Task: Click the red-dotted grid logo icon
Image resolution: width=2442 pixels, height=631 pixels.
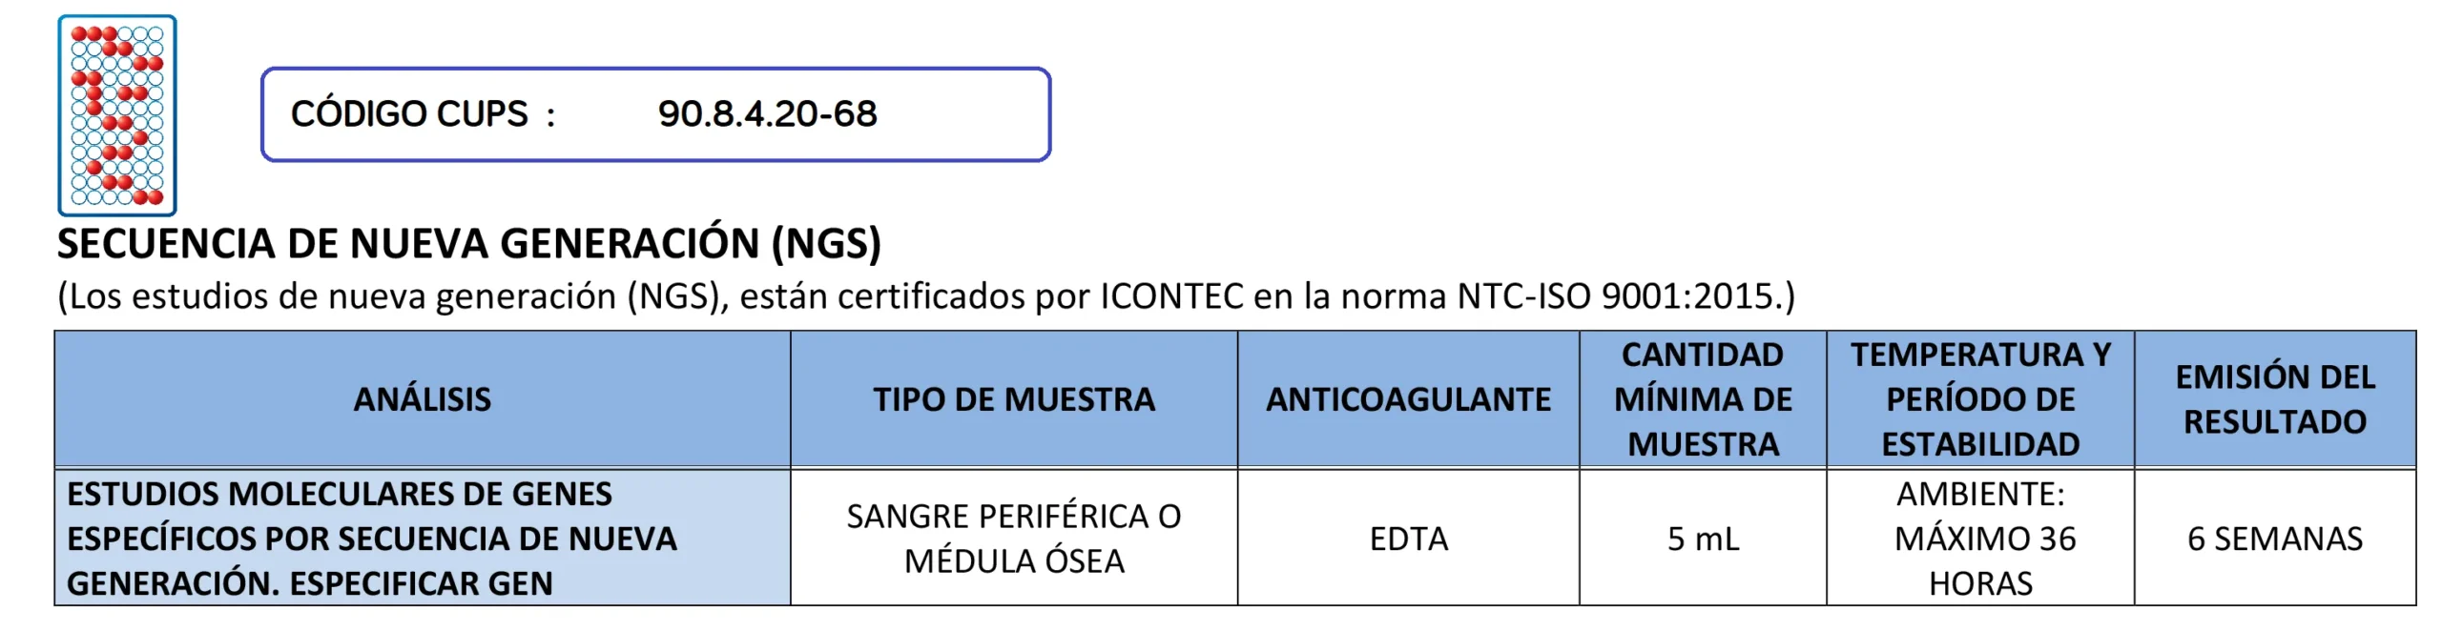Action: (x=117, y=114)
